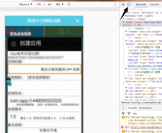Open the haodidea GET error URL
The width and height of the screenshot is (162, 133).
click(x=146, y=127)
